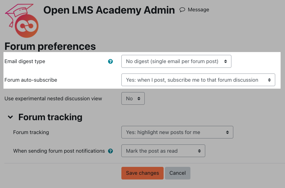Open the experimental nested discussion view dropdown
This screenshot has width=285, height=188.
(133, 98)
